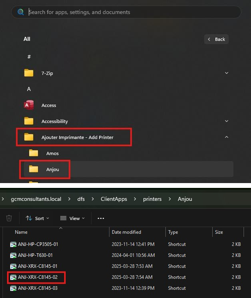This screenshot has width=251, height=298.
Task: Select the # section header
Action: (x=29, y=56)
